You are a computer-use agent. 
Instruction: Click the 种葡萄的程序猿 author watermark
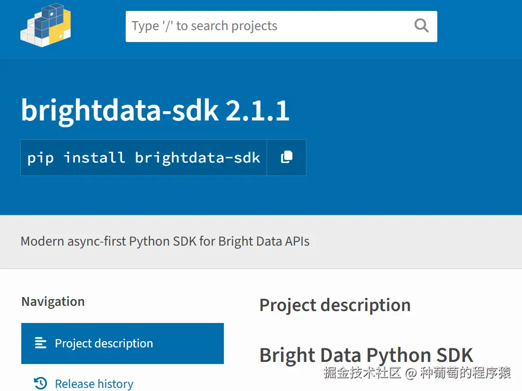pos(466,373)
